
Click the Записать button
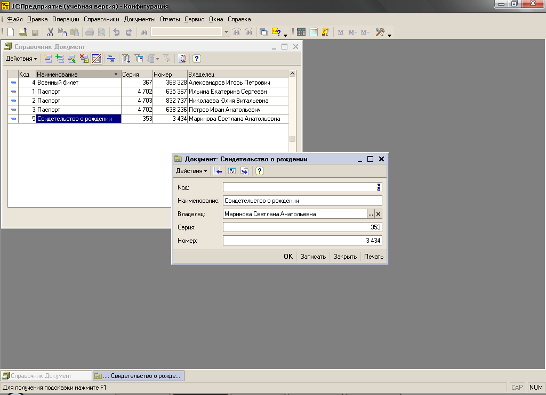pyautogui.click(x=313, y=257)
